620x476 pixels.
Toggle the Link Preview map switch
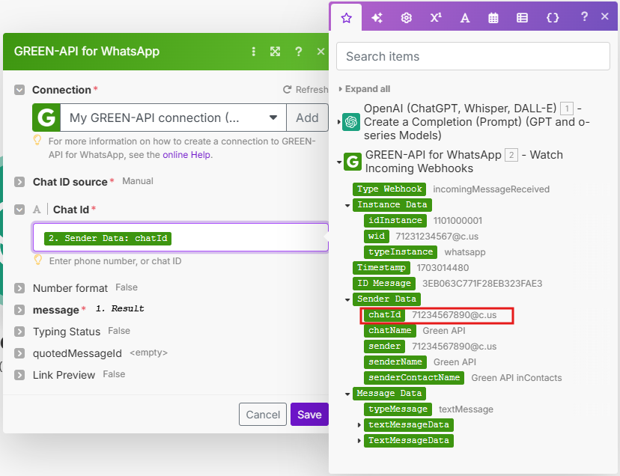19,375
